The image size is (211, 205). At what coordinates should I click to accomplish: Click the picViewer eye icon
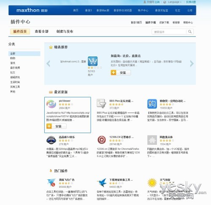click(x=51, y=104)
